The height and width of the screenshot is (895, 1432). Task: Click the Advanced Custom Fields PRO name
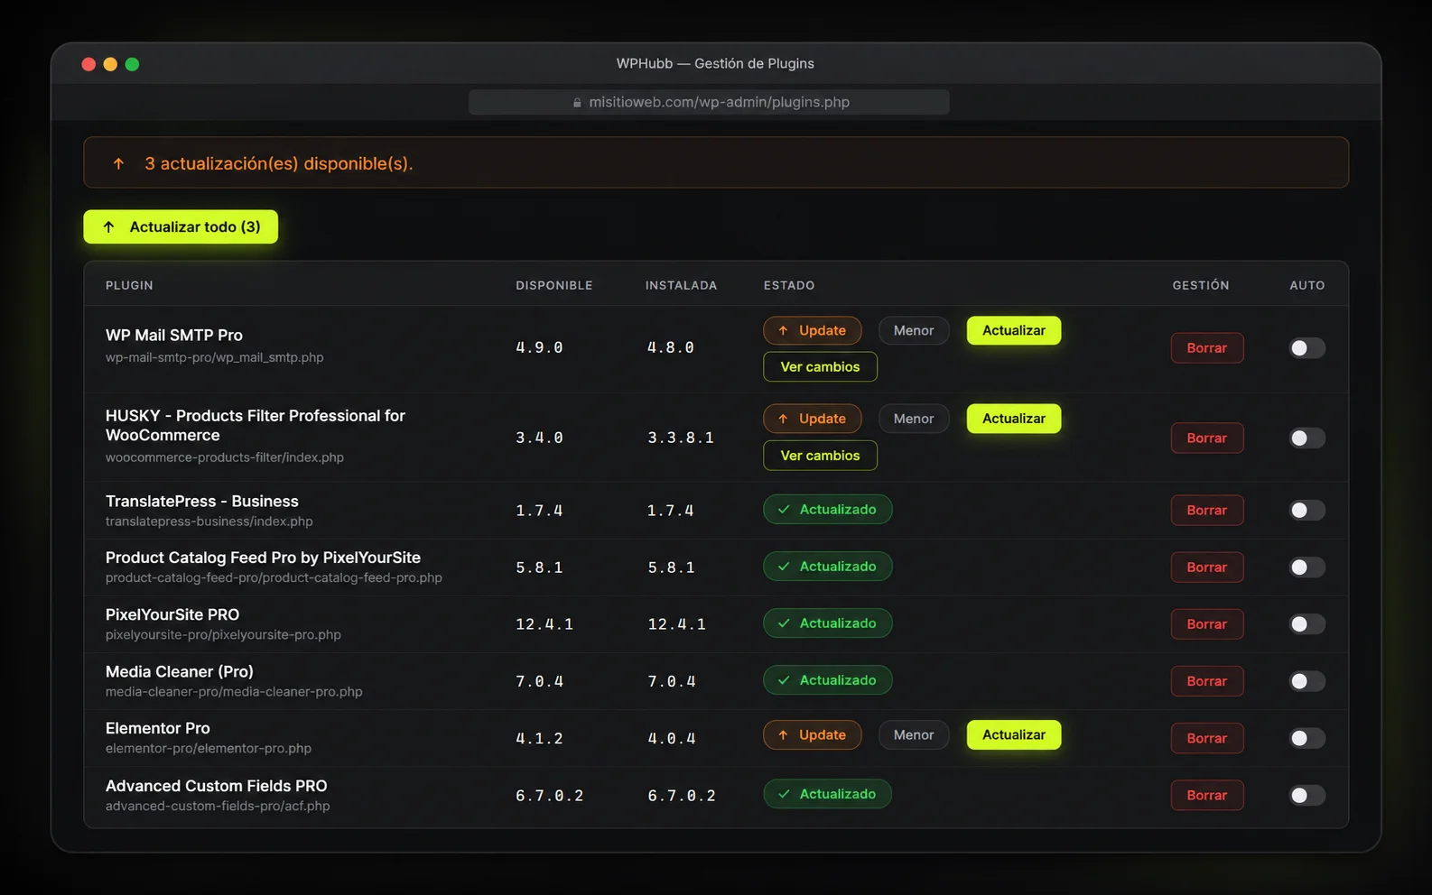point(217,786)
